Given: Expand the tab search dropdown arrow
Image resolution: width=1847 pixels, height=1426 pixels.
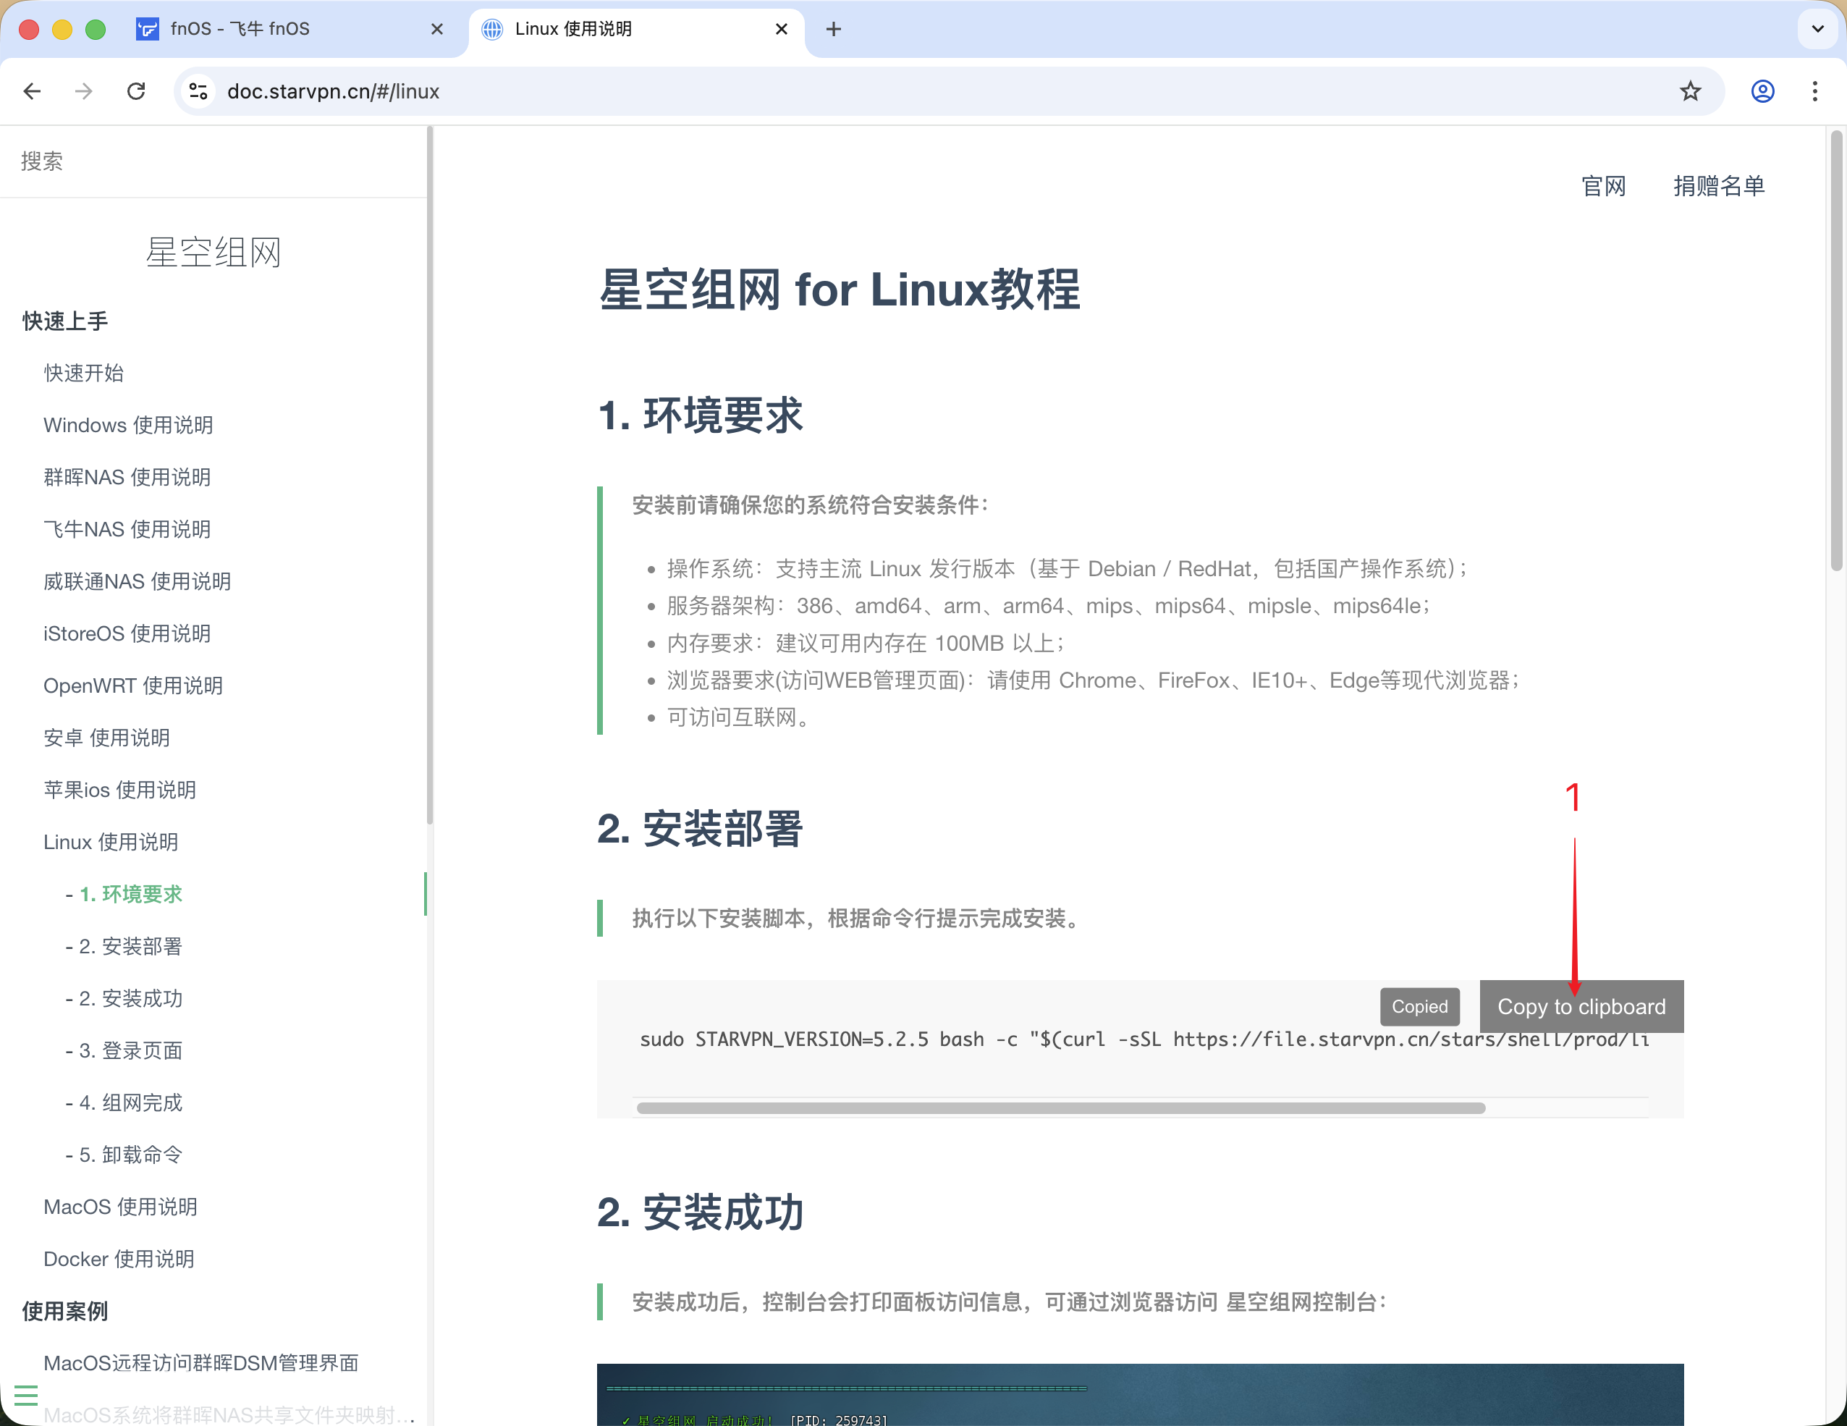Looking at the screenshot, I should (x=1817, y=30).
